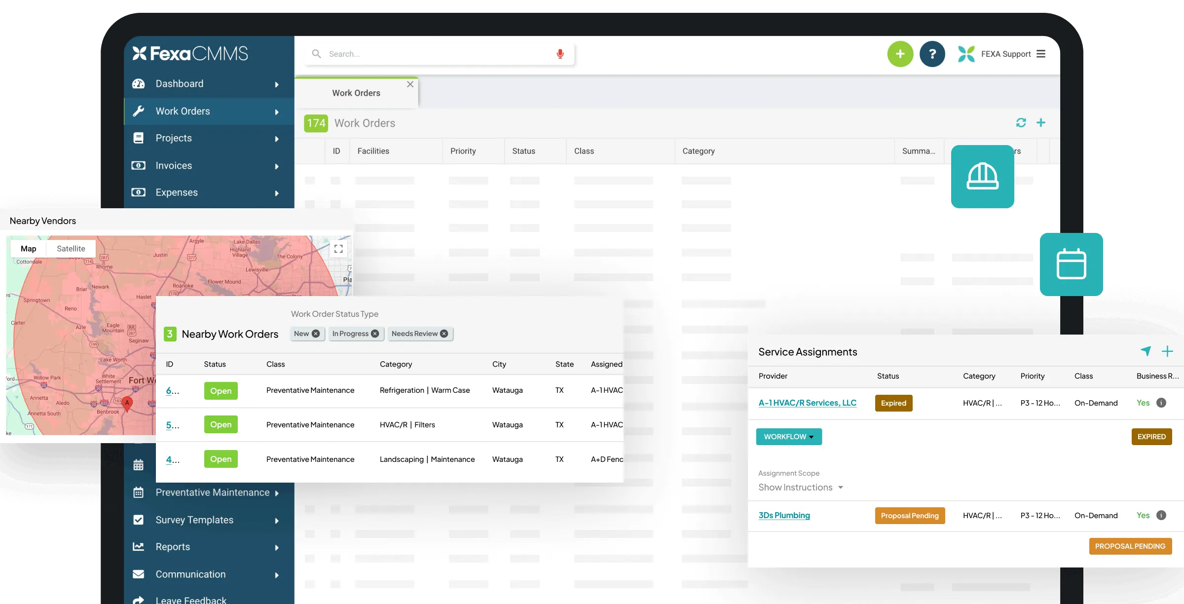
Task: Open Reports in the sidebar menu
Action: (173, 547)
